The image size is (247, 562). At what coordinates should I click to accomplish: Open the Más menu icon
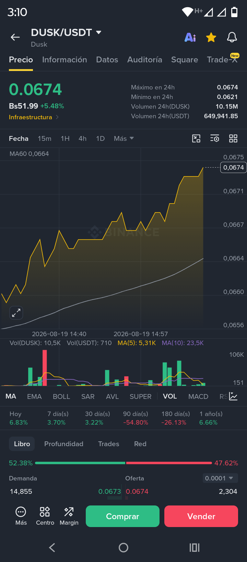coord(21,516)
